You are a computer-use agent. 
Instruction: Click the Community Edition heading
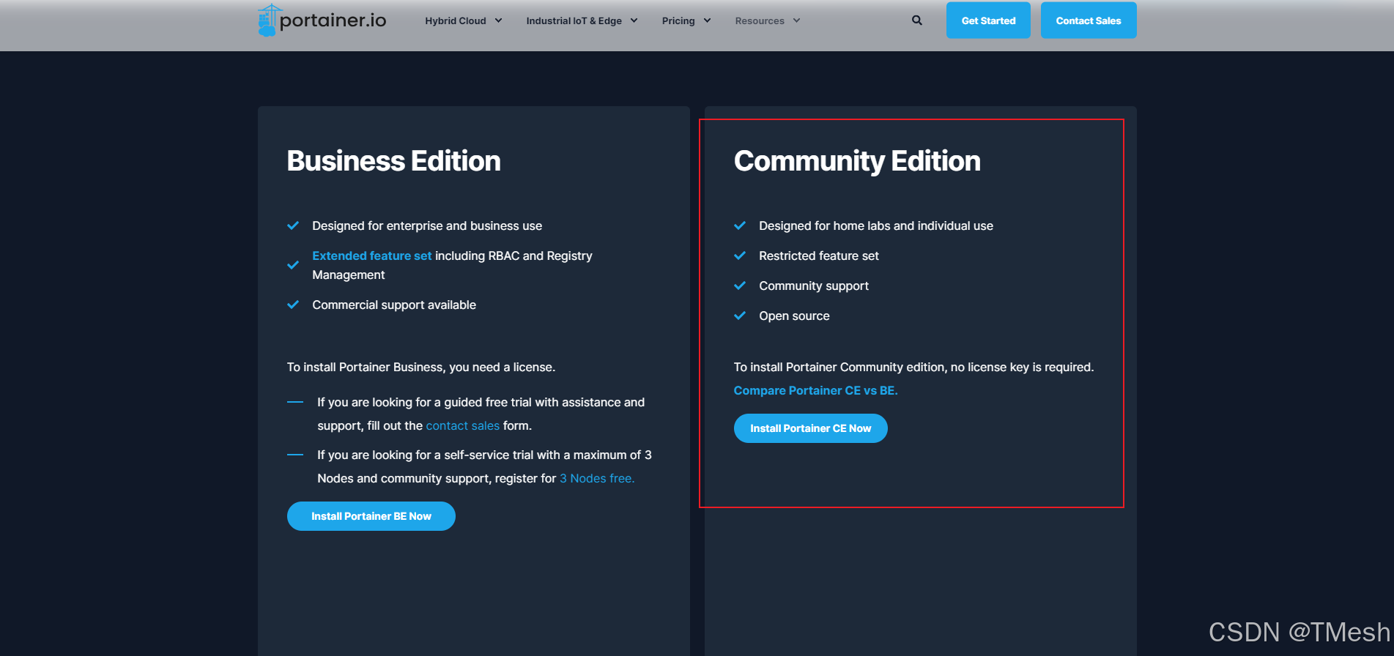pyautogui.click(x=857, y=162)
